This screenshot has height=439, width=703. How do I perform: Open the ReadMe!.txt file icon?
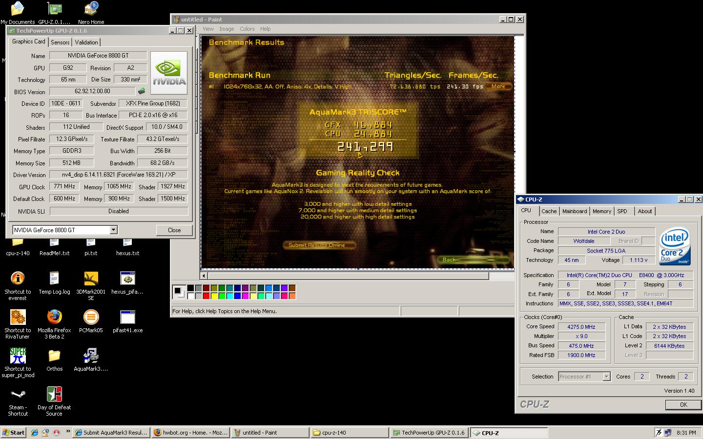coord(54,247)
